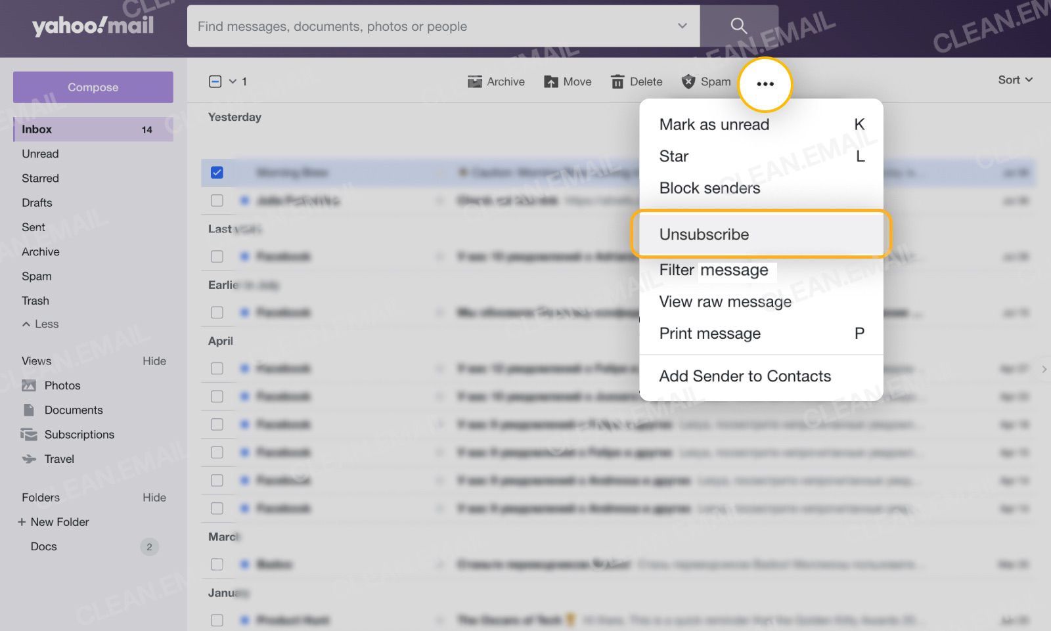Open the Photos view in the sidebar
Image resolution: width=1051 pixels, height=631 pixels.
(x=62, y=385)
